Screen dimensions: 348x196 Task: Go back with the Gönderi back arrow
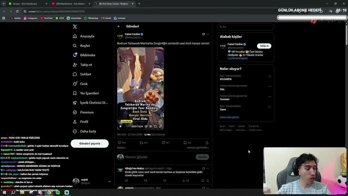pyautogui.click(x=119, y=26)
